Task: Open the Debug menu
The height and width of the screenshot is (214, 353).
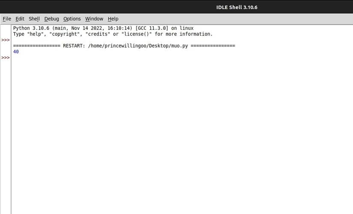Action: [51, 19]
